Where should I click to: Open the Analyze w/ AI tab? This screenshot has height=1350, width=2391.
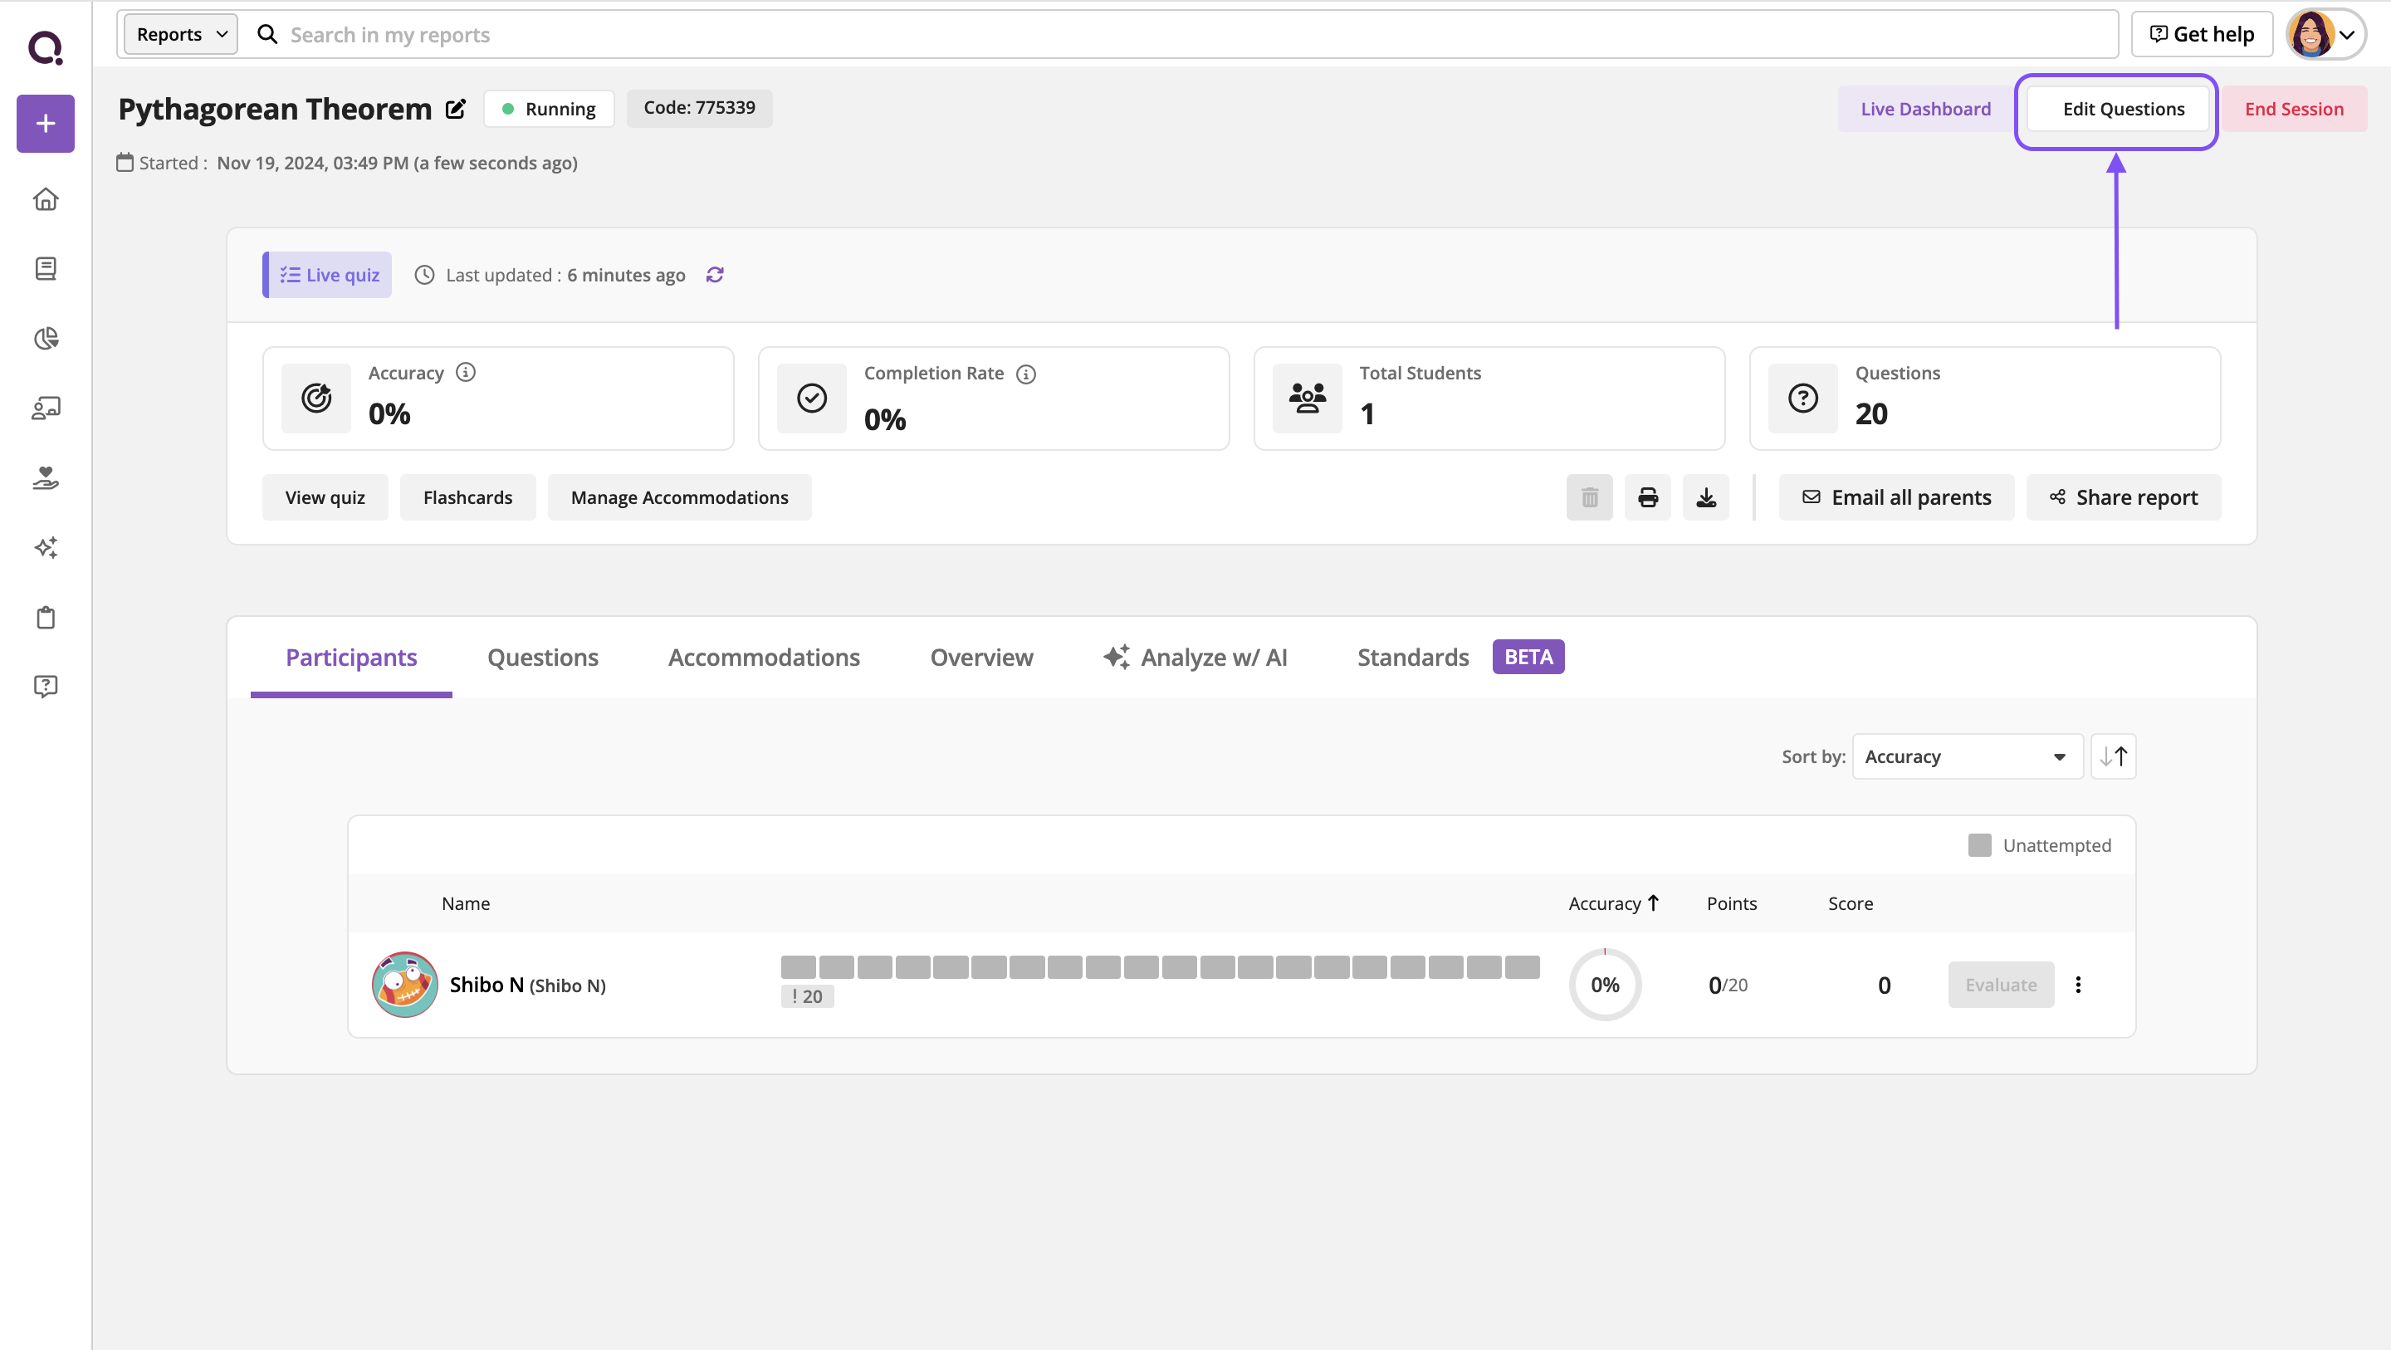click(x=1195, y=658)
